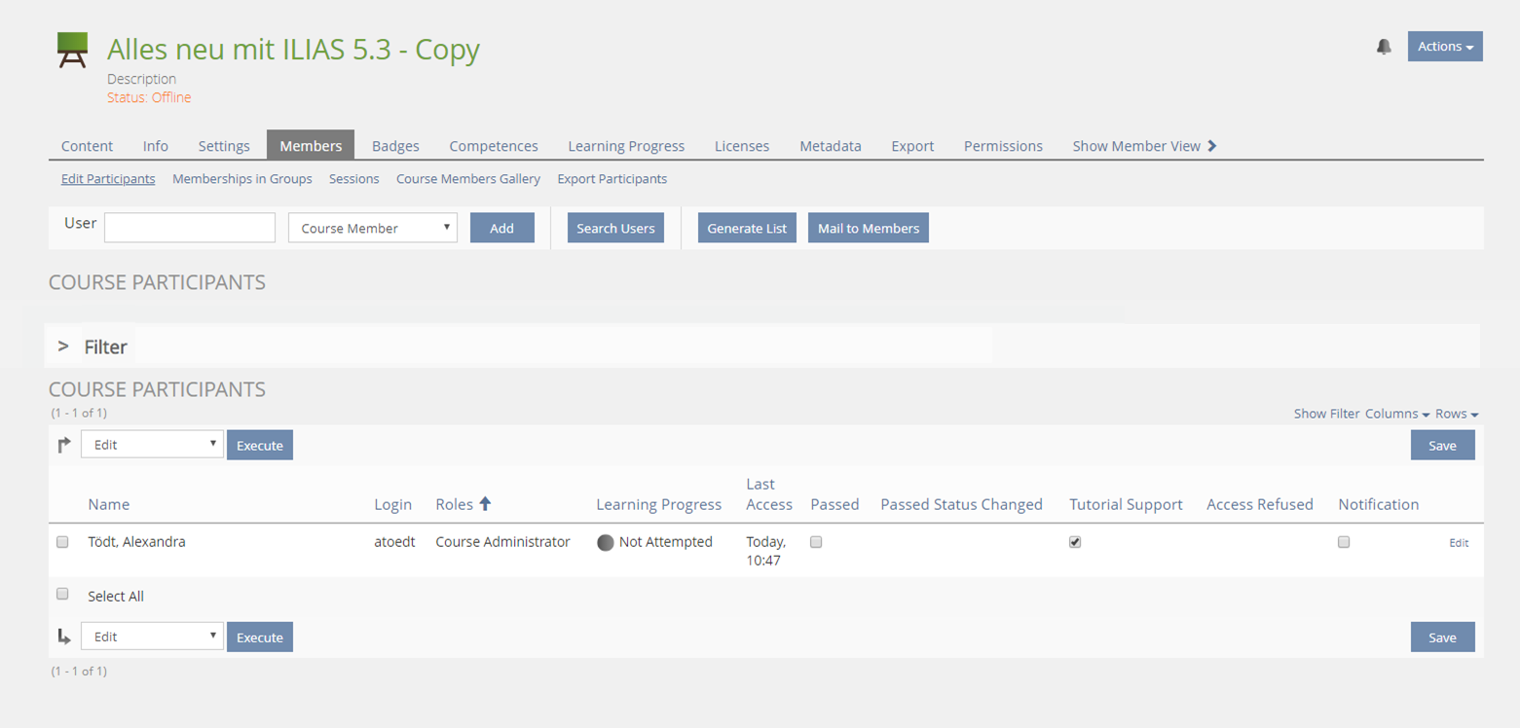Click into the User text field

click(190, 228)
